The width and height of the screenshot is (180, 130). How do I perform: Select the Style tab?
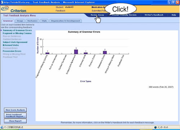coord(44,21)
